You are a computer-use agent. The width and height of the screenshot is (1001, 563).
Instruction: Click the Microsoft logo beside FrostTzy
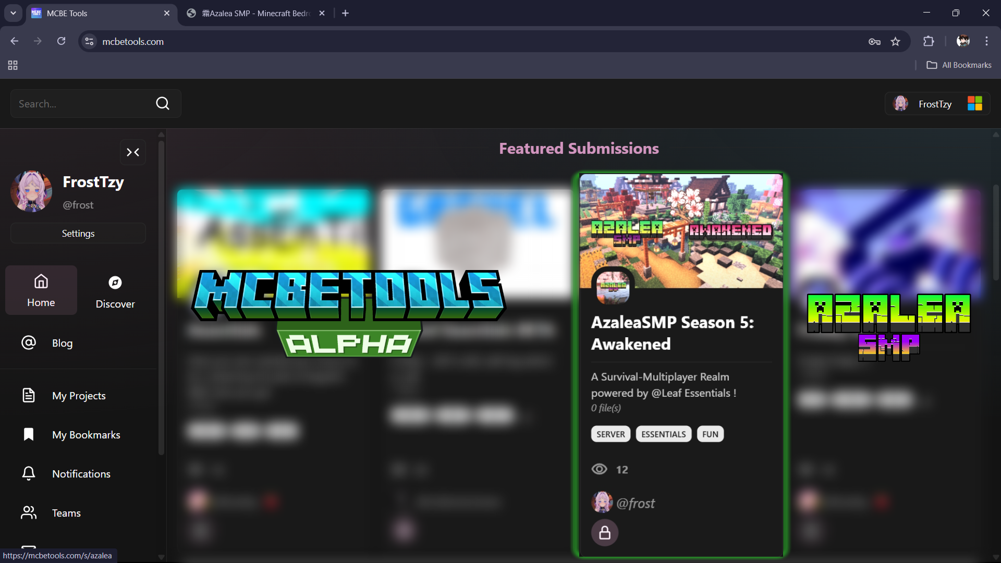[x=975, y=103]
